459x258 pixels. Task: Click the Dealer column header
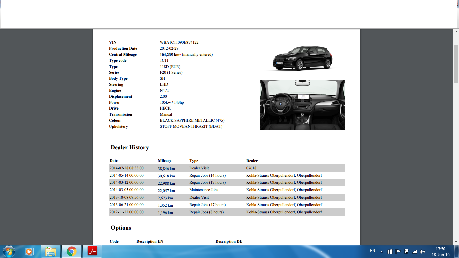(x=252, y=161)
